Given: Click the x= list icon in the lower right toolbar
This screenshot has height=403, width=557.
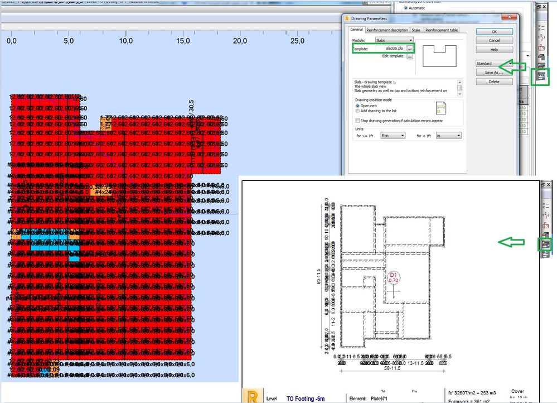Looking at the screenshot, I should click(545, 205).
